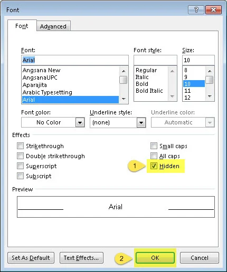Click the OK button
Viewport: 227px width, 272px height.
click(155, 258)
